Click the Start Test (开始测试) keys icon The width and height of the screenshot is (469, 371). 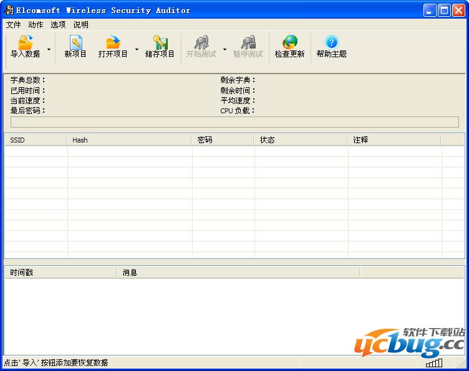(x=201, y=43)
